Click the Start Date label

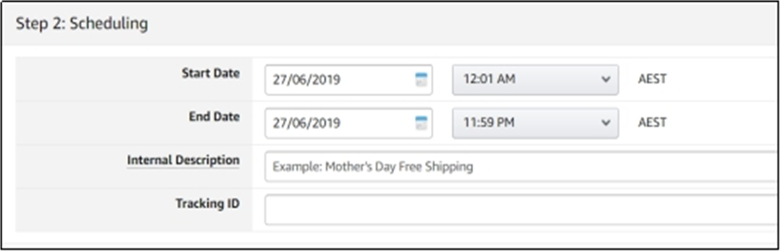(211, 73)
